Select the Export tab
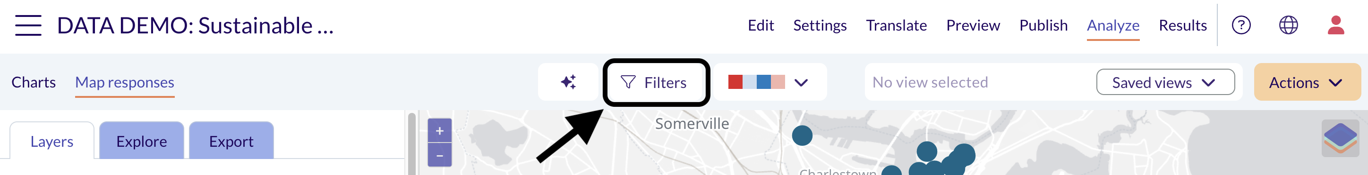The height and width of the screenshot is (175, 1368). 231,141
